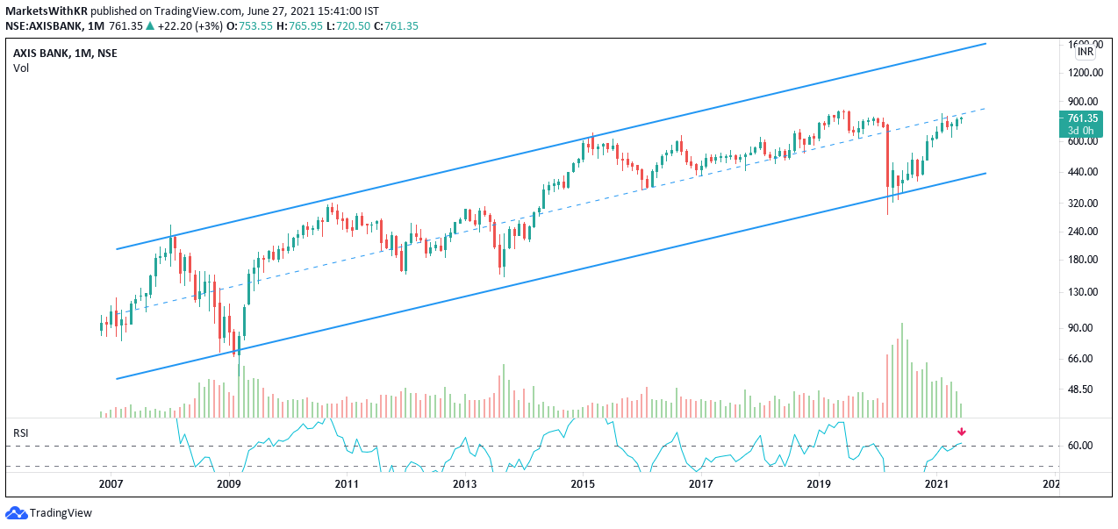
Task: Select the current price label 761.35
Action: (x=1082, y=118)
